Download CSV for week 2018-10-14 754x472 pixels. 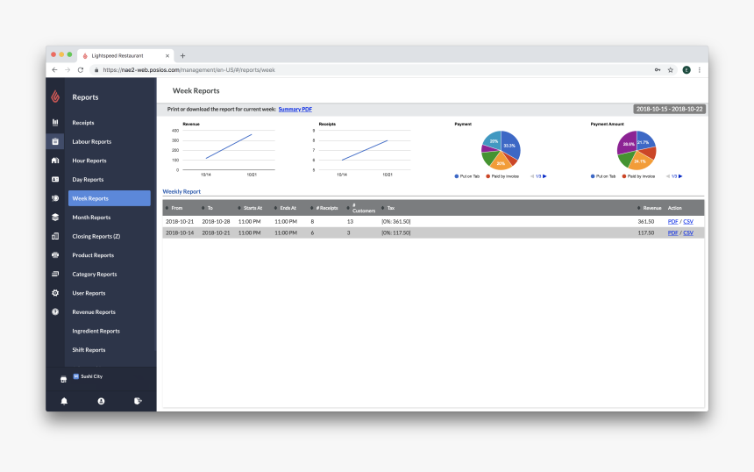[688, 232]
